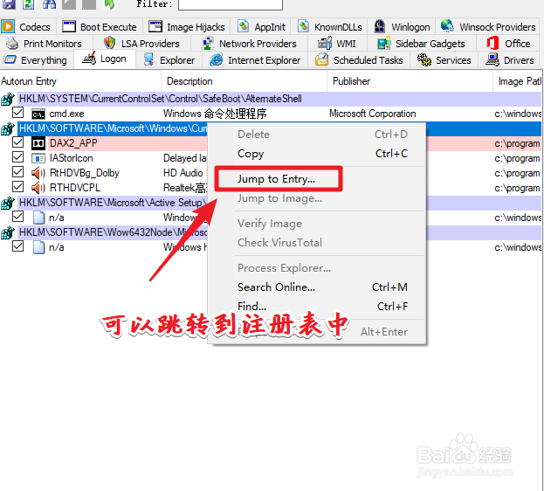Click the 'Microsoft Corporation' publisher cell
This screenshot has width=544, height=491.
372,114
